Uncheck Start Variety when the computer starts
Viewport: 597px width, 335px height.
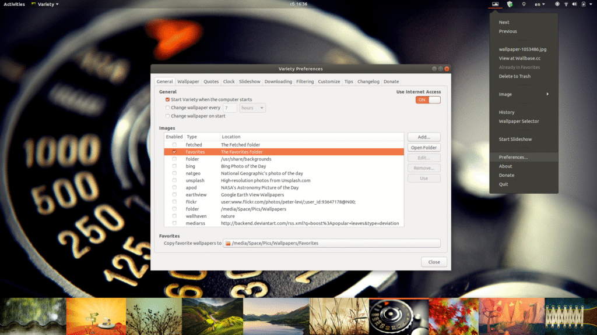(168, 100)
